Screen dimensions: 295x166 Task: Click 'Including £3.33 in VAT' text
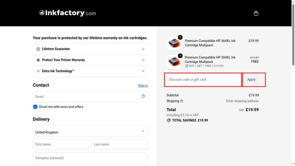(x=183, y=115)
